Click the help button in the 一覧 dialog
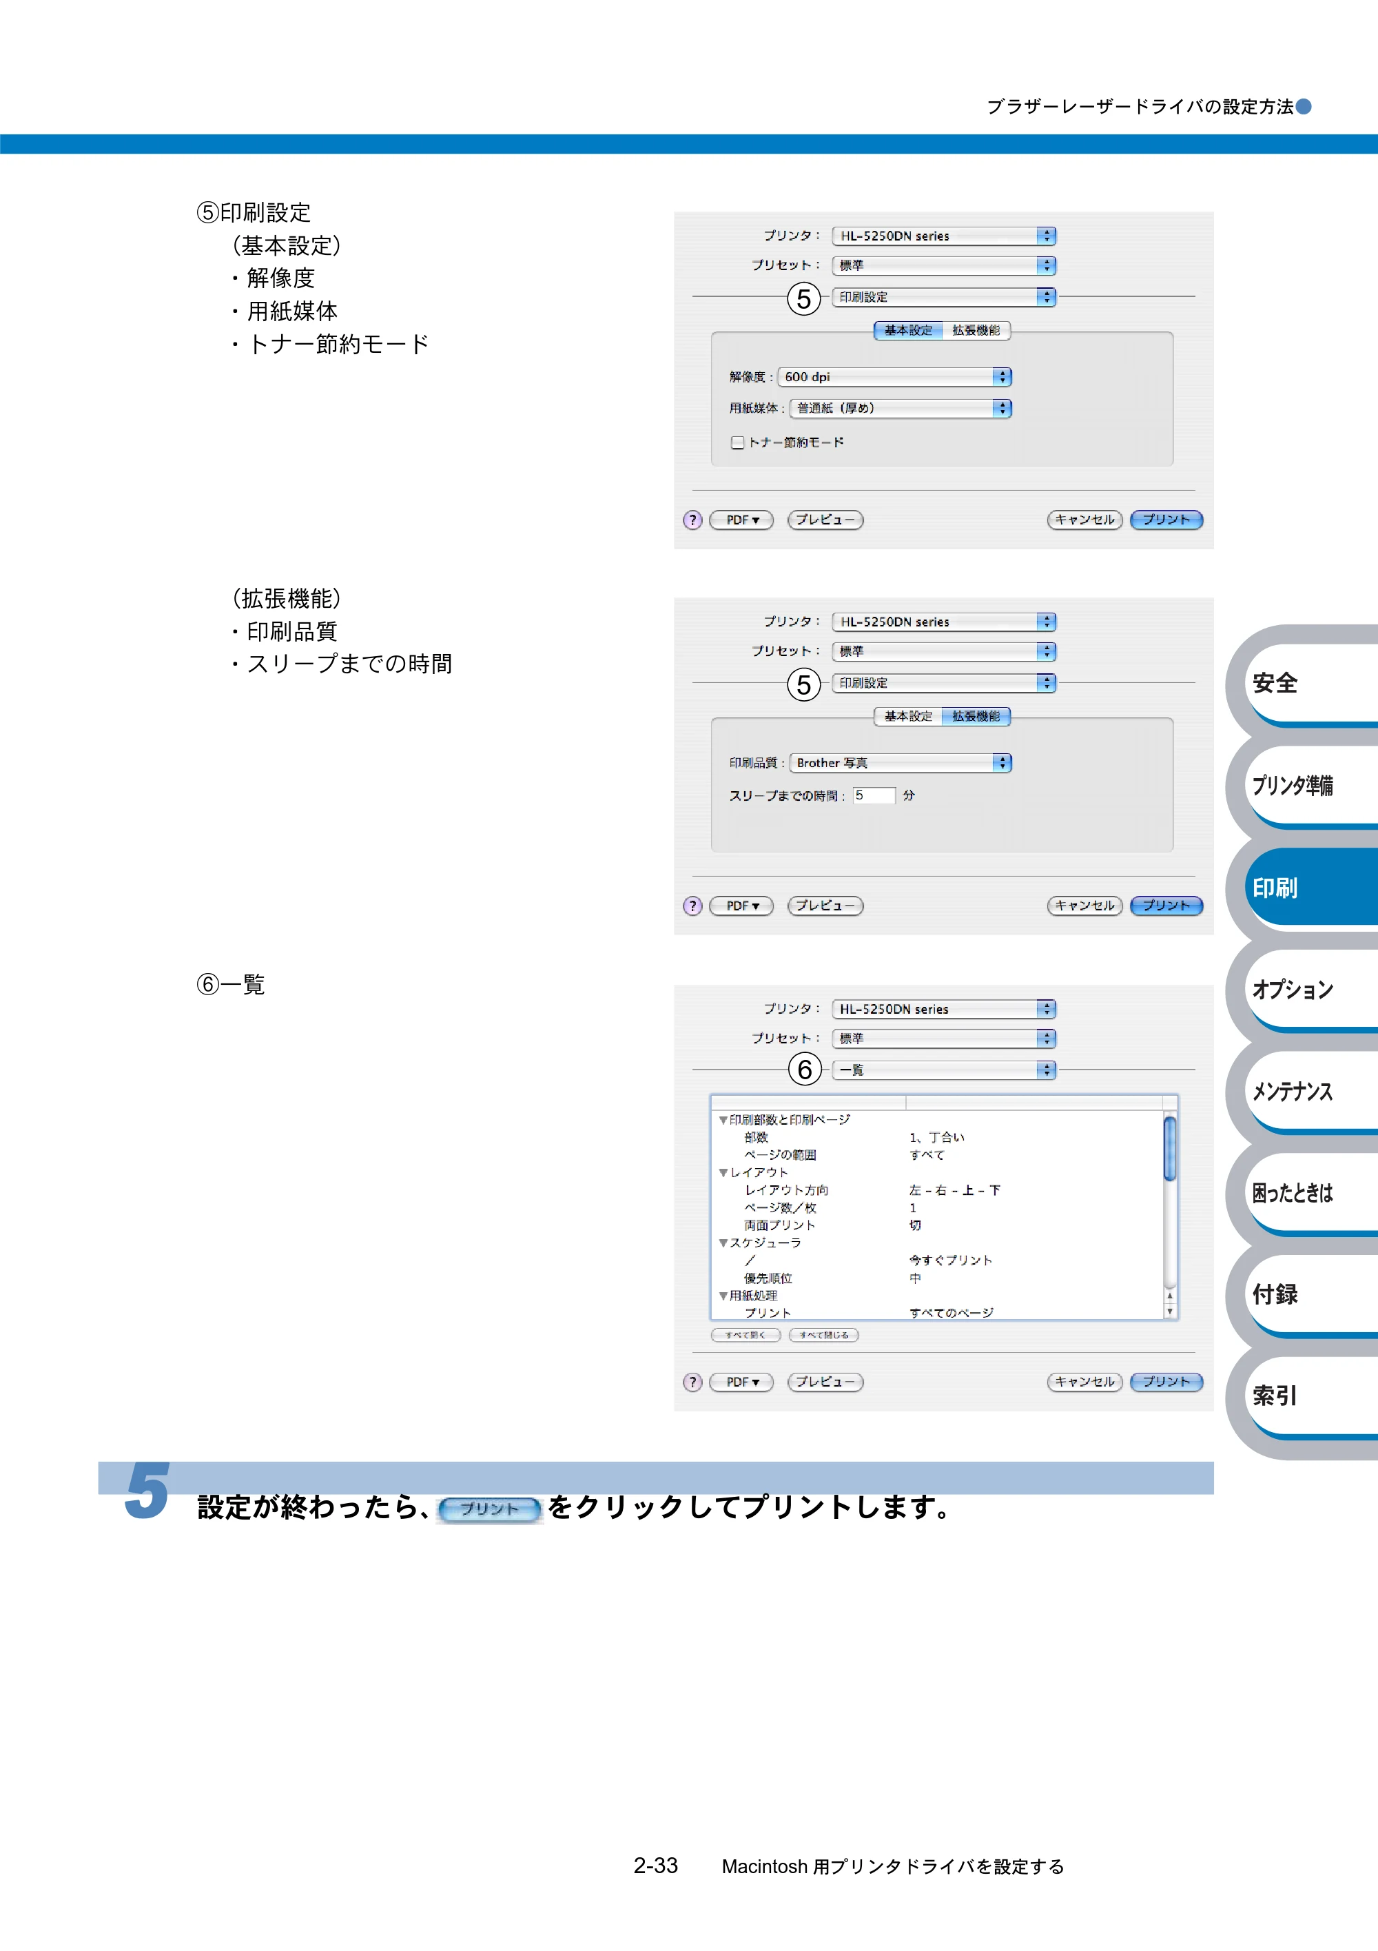Viewport: 1378px width, 1951px height. point(692,1382)
